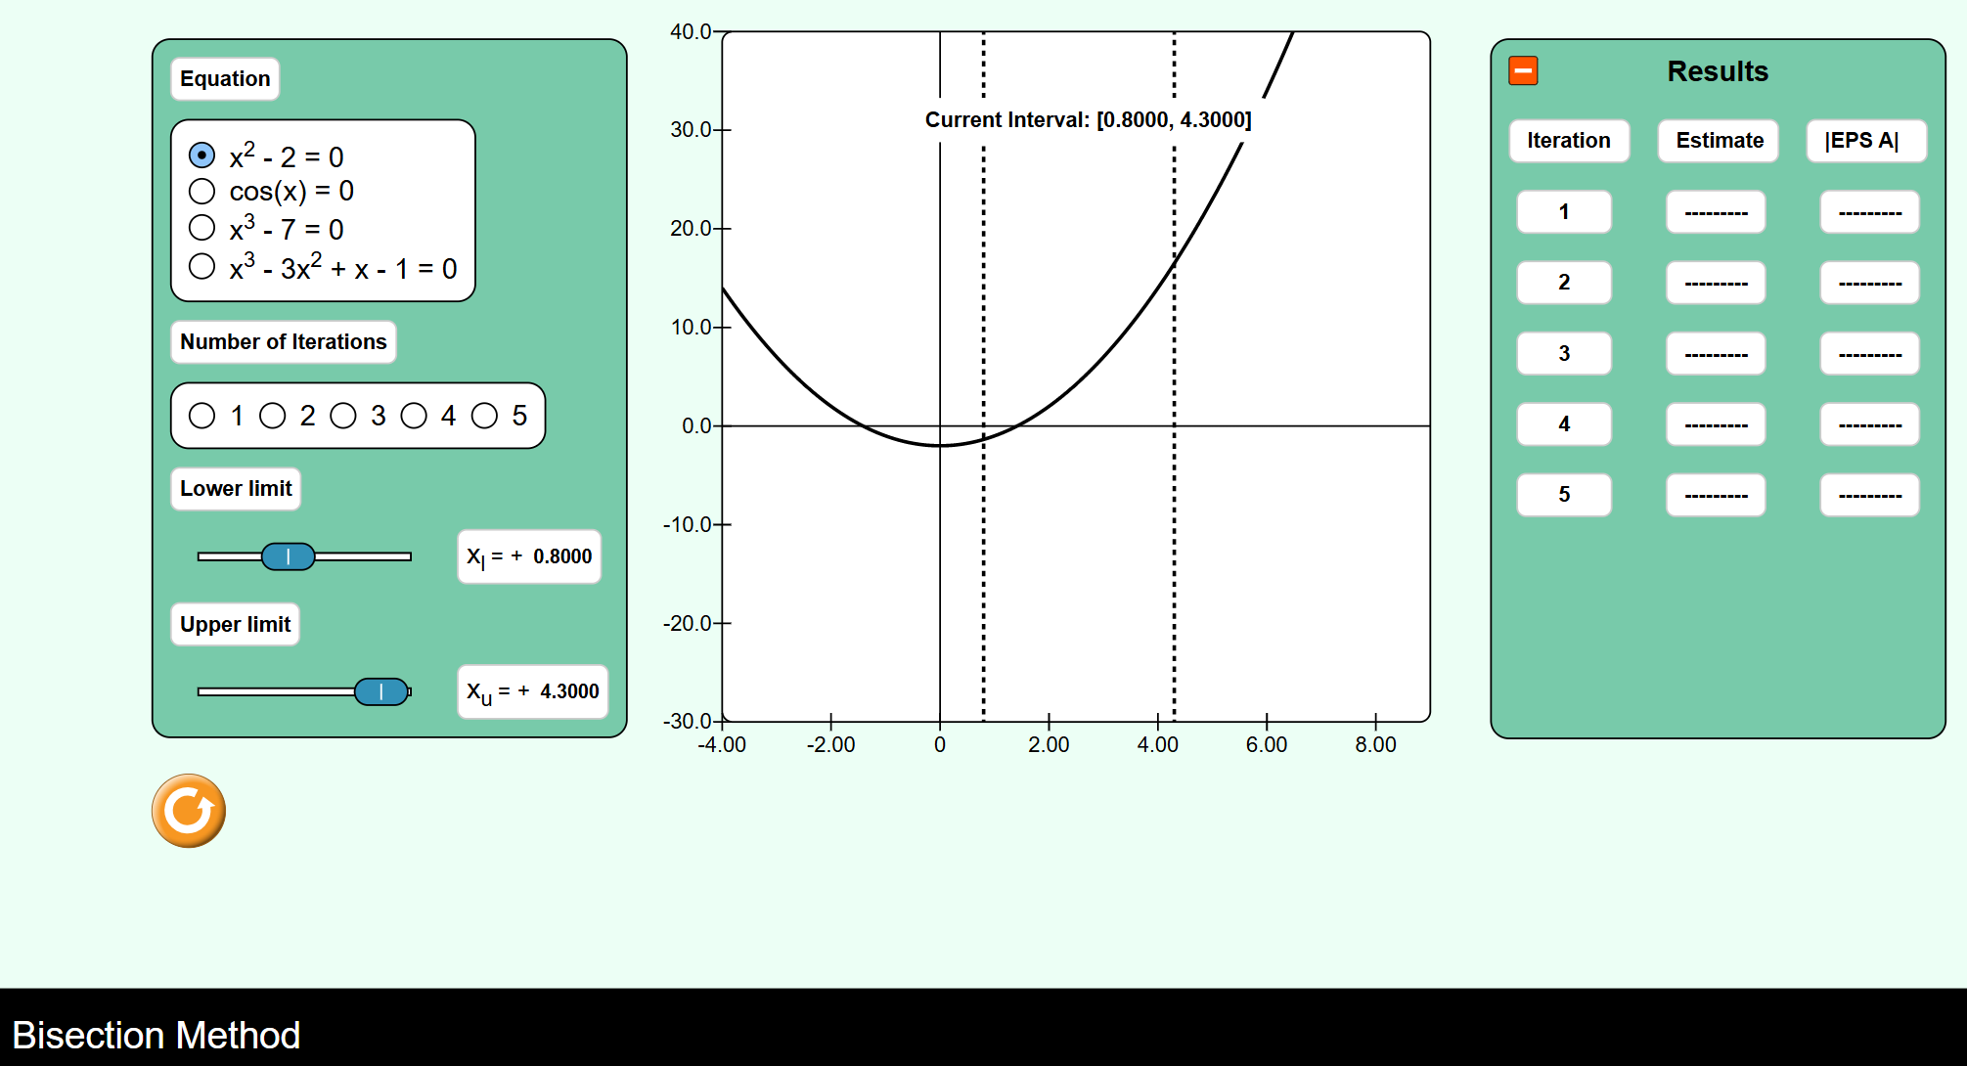Select equation cos(x) = 0

click(x=203, y=191)
